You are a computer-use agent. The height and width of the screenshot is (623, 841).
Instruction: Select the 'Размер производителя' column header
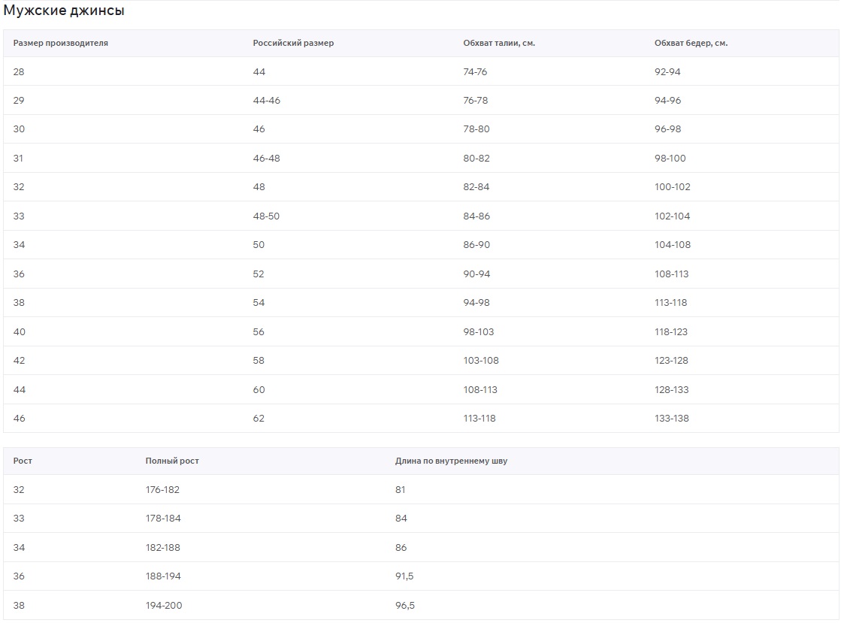tap(61, 43)
